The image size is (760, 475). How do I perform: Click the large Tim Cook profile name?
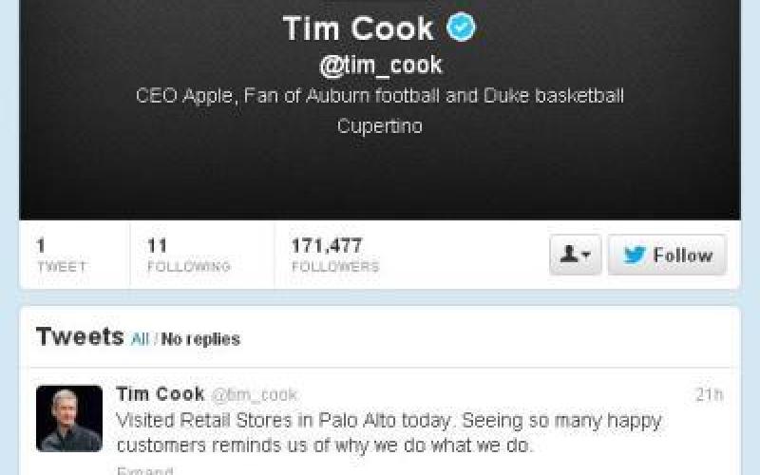click(358, 28)
